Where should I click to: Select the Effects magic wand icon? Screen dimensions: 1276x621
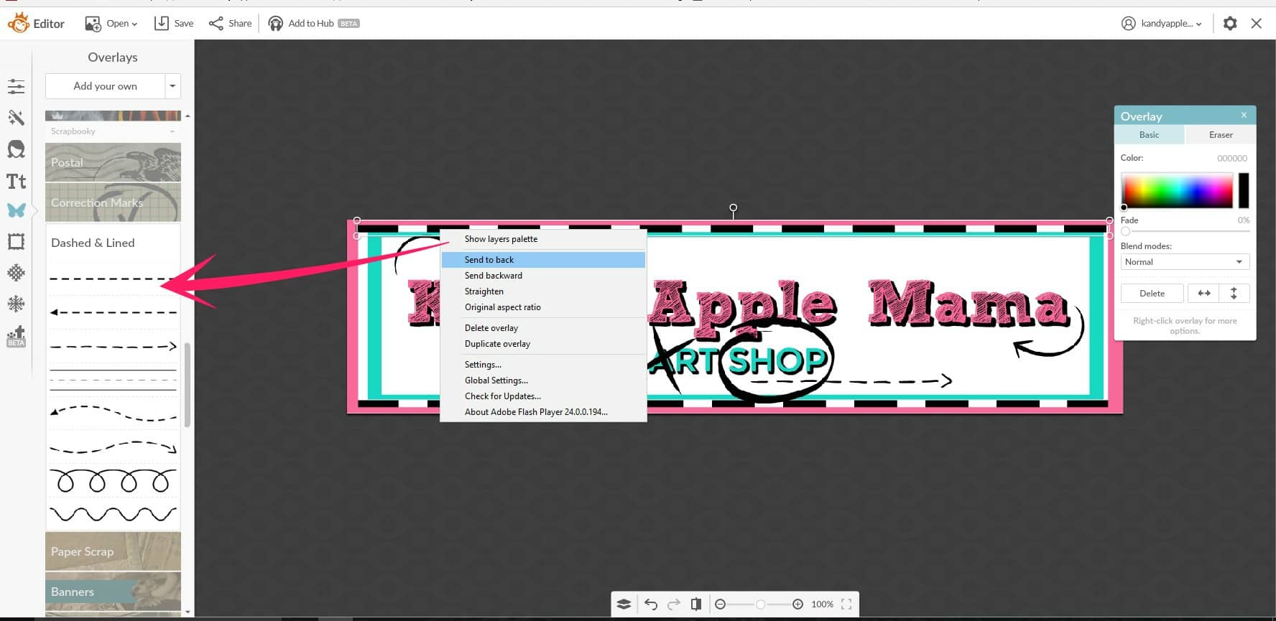pos(16,118)
